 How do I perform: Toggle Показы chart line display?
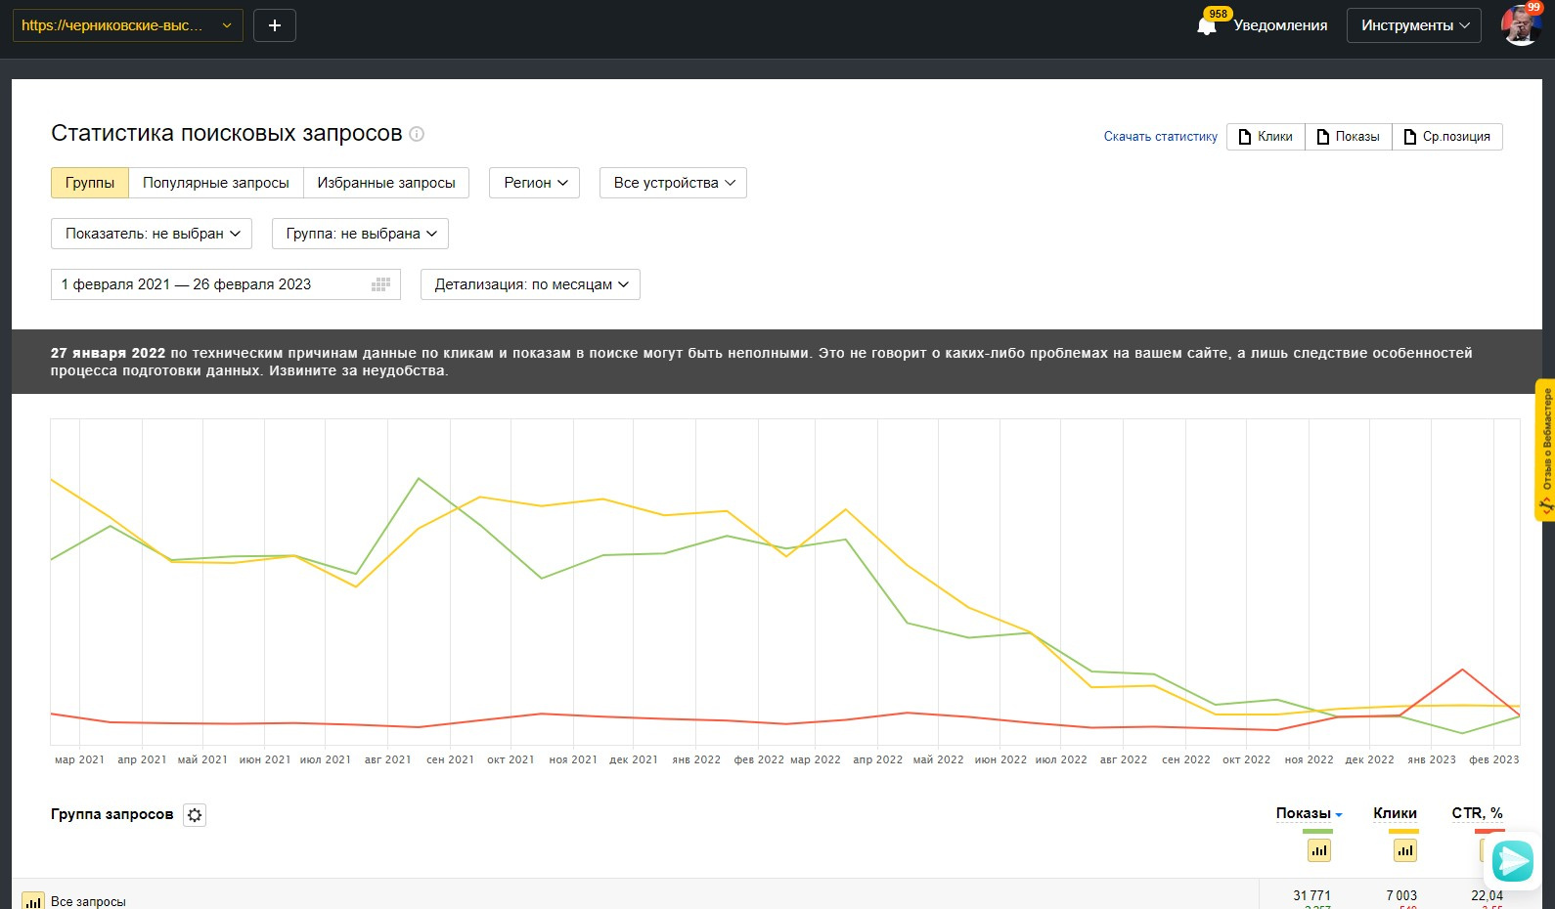(x=1318, y=850)
